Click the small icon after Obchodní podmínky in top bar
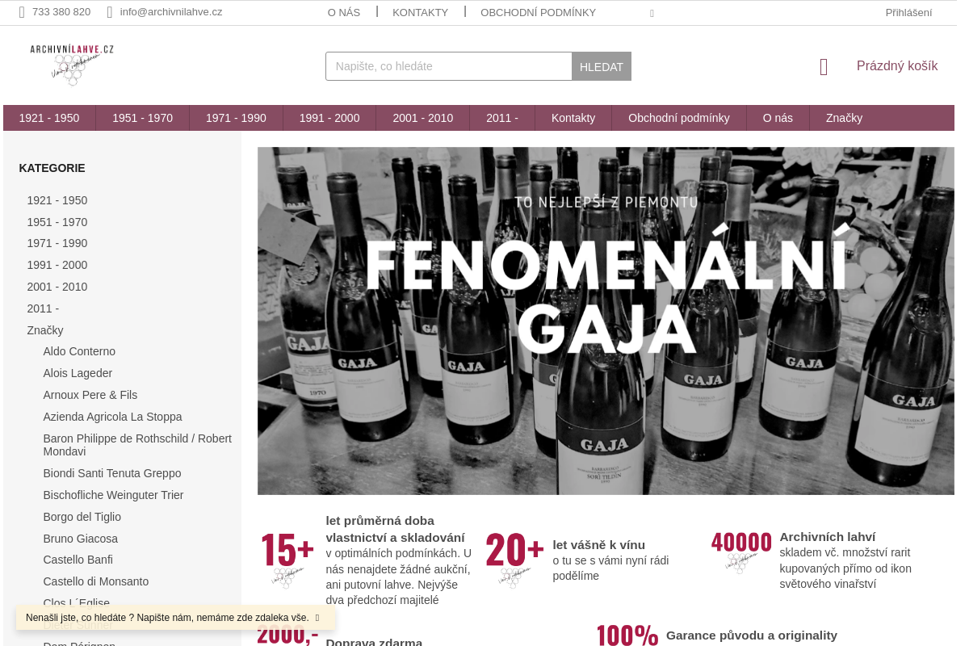969x646 pixels. click(x=652, y=13)
